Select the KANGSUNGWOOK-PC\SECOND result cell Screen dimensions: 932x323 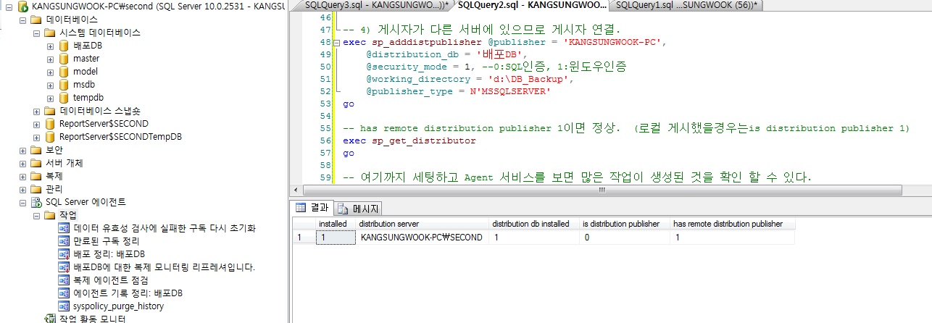coord(423,237)
